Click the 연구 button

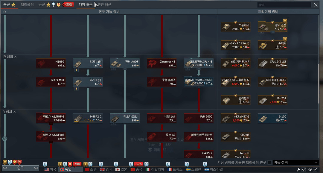tap(20, 168)
